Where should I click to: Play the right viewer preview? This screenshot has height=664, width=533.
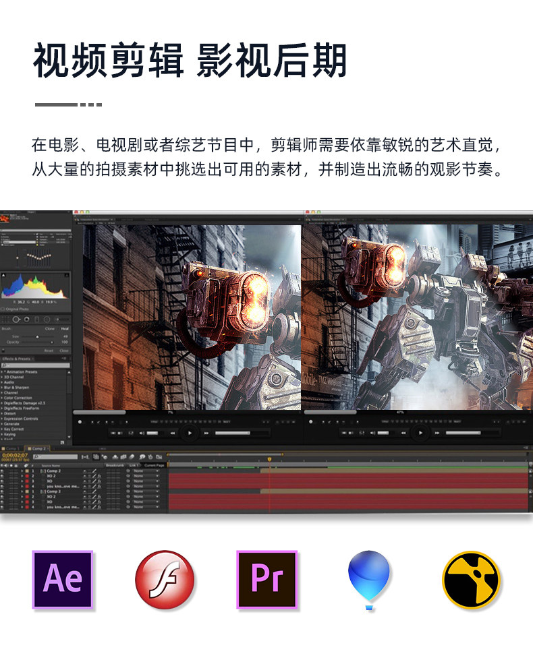coord(420,433)
